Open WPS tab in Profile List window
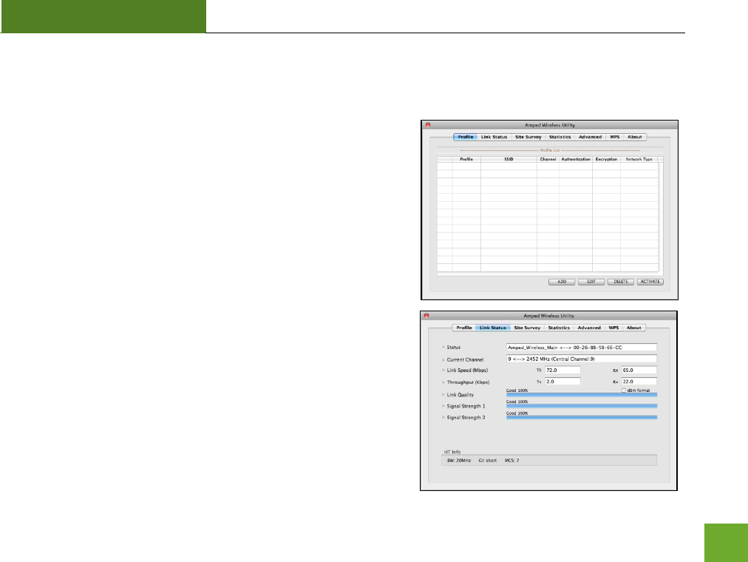 614,137
